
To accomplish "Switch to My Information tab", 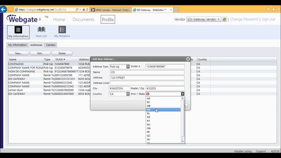I will (18, 45).
